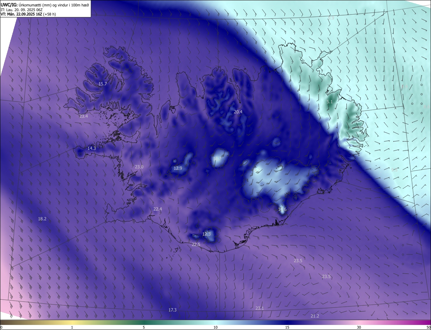431x330 pixels.
Task: Click the 20.4 value label
Action: 238,112
